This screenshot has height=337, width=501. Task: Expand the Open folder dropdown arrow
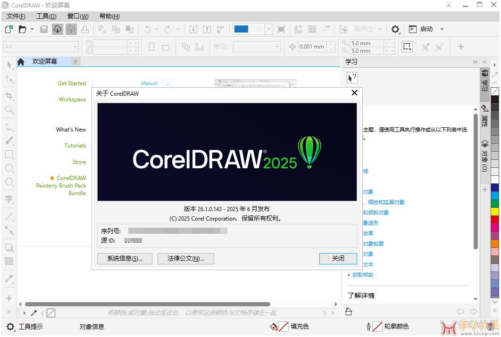tap(32, 29)
